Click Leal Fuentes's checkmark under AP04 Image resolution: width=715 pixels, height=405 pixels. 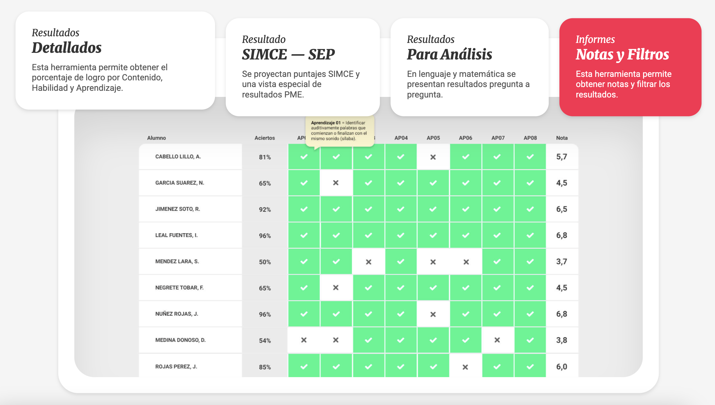401,235
